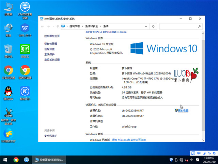Click the Windows 10 专业版 edition text
Image resolution: width=218 pixels, height=164 pixels.
[x=102, y=44]
